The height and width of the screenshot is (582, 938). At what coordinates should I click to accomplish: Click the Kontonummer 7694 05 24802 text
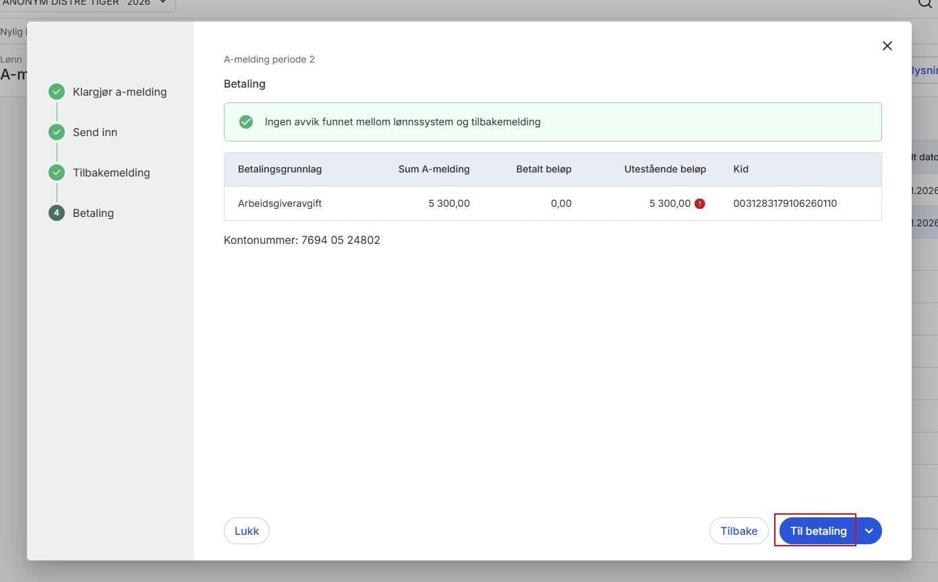[302, 240]
